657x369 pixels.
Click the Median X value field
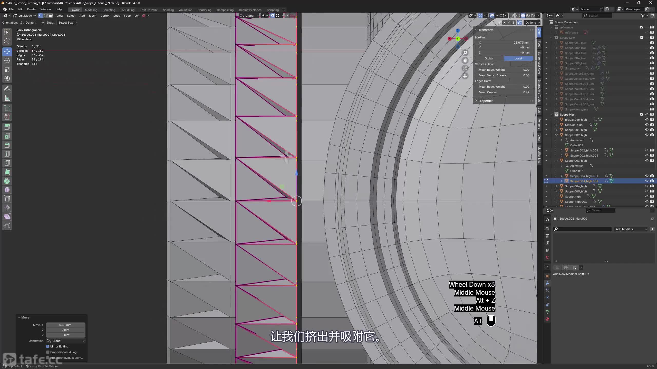click(504, 43)
